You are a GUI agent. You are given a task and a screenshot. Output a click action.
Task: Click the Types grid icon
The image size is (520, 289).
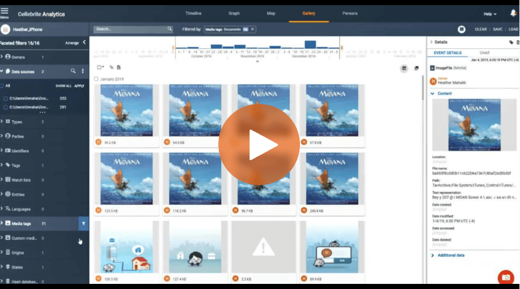(x=7, y=122)
